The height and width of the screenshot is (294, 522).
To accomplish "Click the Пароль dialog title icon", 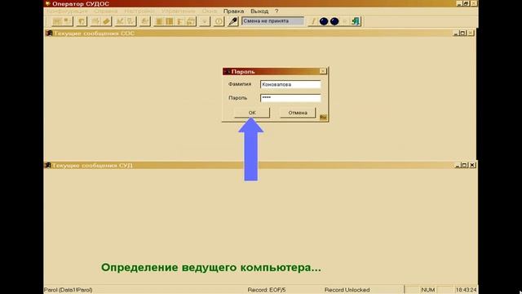I will pyautogui.click(x=227, y=71).
